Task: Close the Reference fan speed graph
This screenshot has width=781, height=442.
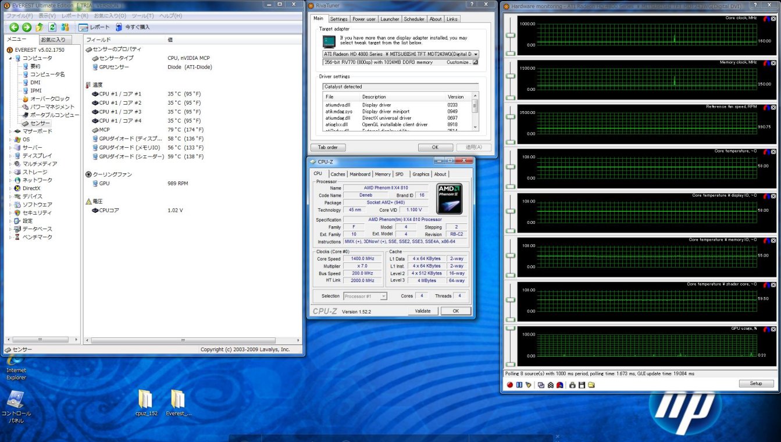Action: pyautogui.click(x=773, y=108)
